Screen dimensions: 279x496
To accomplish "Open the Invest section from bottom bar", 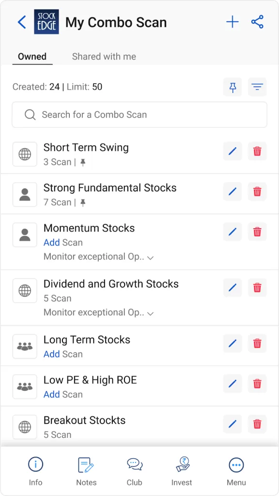I will pos(182,469).
